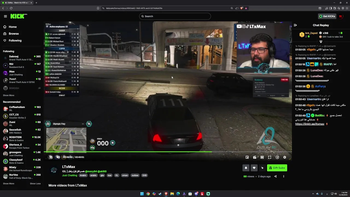The width and height of the screenshot is (350, 197).
Task: Bookmark the page in the address bar
Action: click(98, 8)
